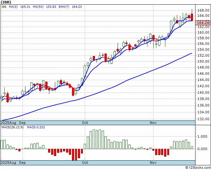
Task: Click the 2025Aug label on MACD panel axis
Action: click(x=8, y=163)
